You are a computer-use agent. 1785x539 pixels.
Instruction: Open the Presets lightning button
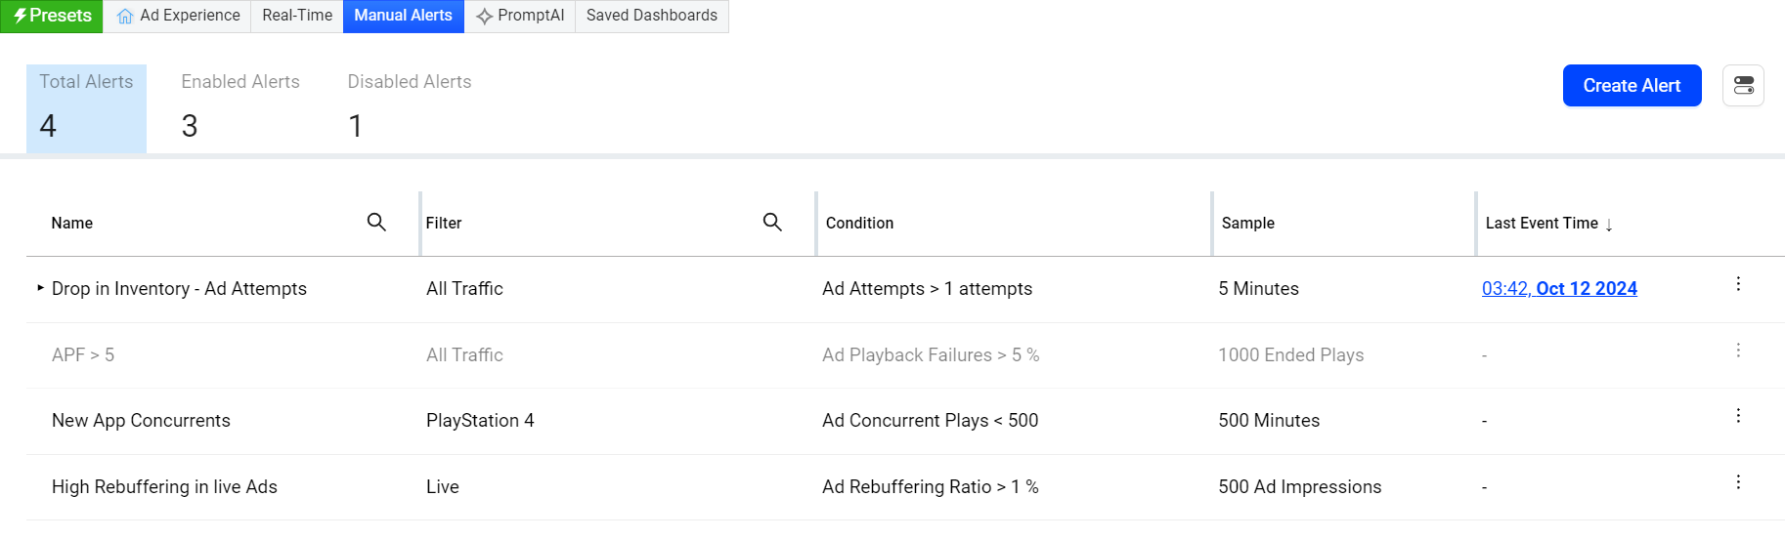[52, 16]
